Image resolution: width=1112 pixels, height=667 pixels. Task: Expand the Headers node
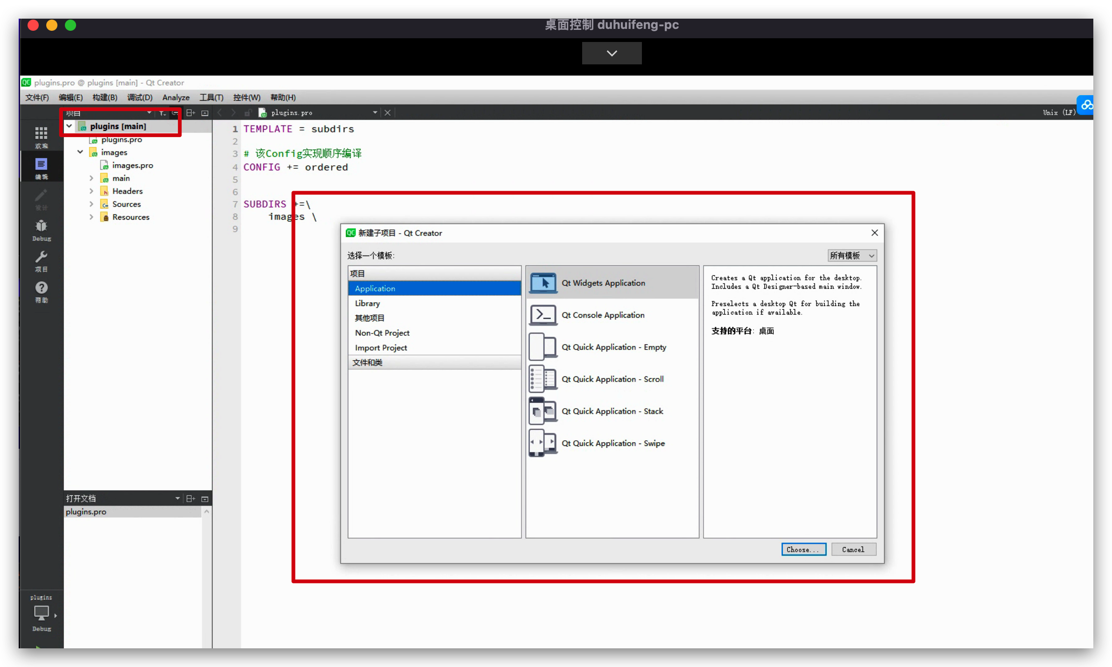pyautogui.click(x=91, y=191)
